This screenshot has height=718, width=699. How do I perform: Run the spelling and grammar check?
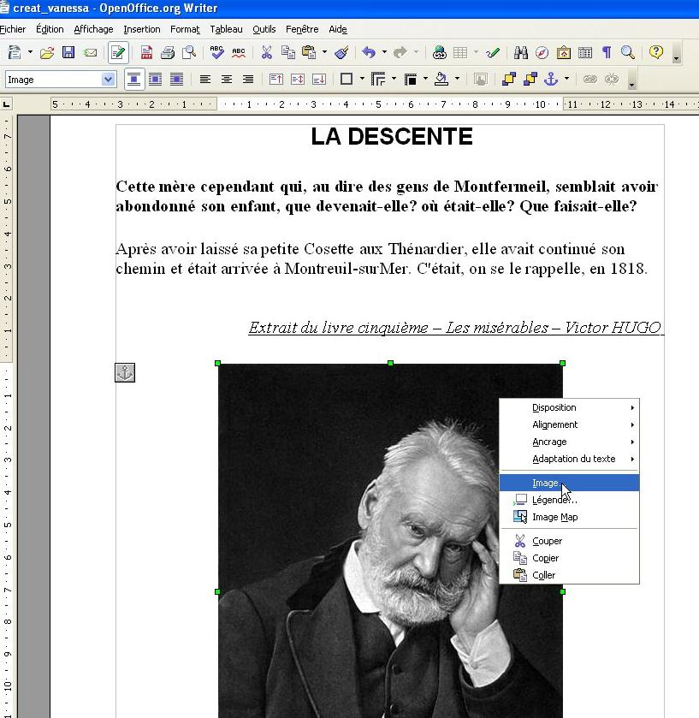(216, 53)
